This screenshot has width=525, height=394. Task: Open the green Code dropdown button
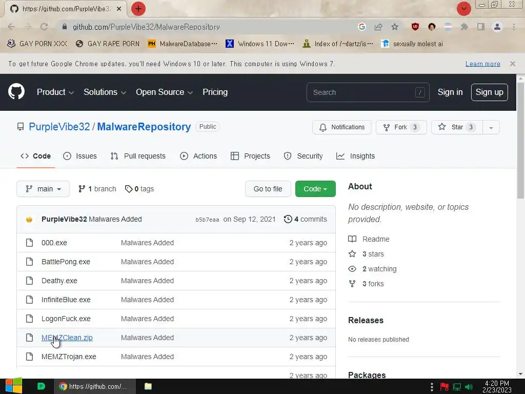[x=315, y=189]
